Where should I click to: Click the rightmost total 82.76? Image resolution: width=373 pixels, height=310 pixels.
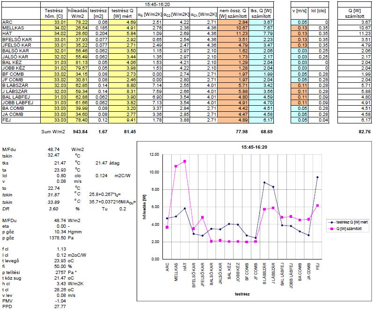(x=365, y=132)
